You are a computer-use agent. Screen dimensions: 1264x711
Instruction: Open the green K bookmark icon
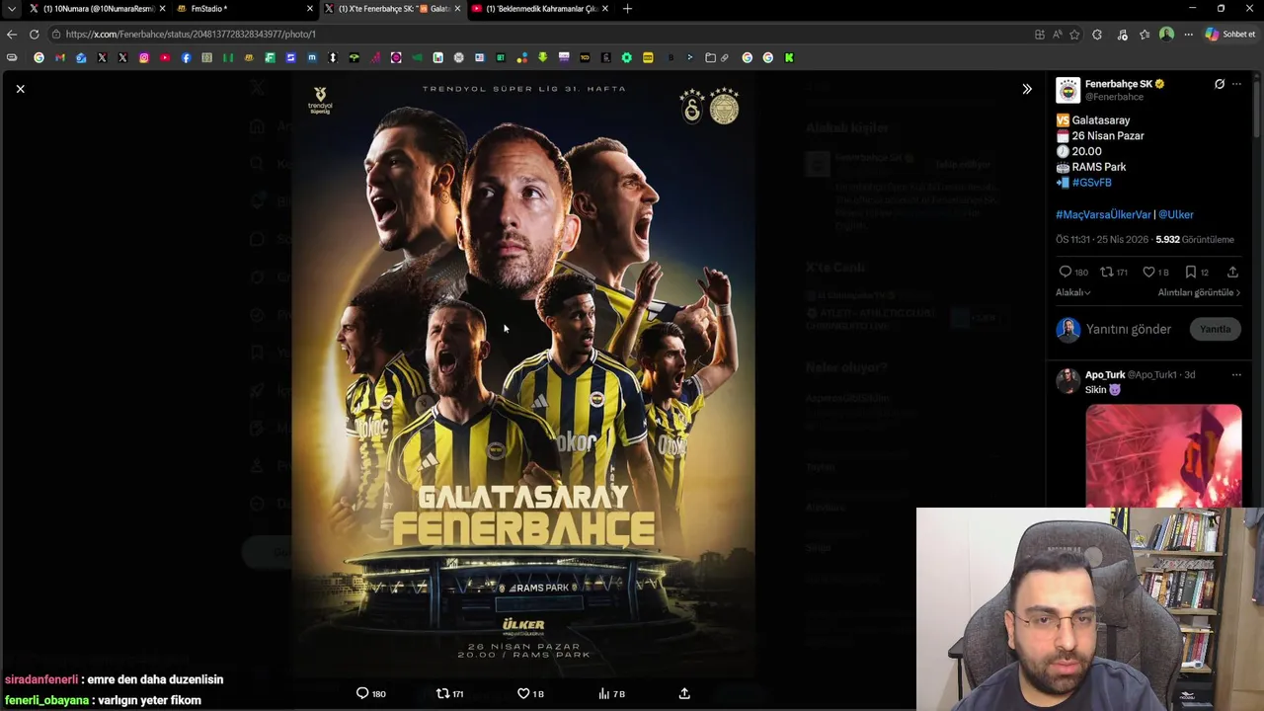pos(789,57)
